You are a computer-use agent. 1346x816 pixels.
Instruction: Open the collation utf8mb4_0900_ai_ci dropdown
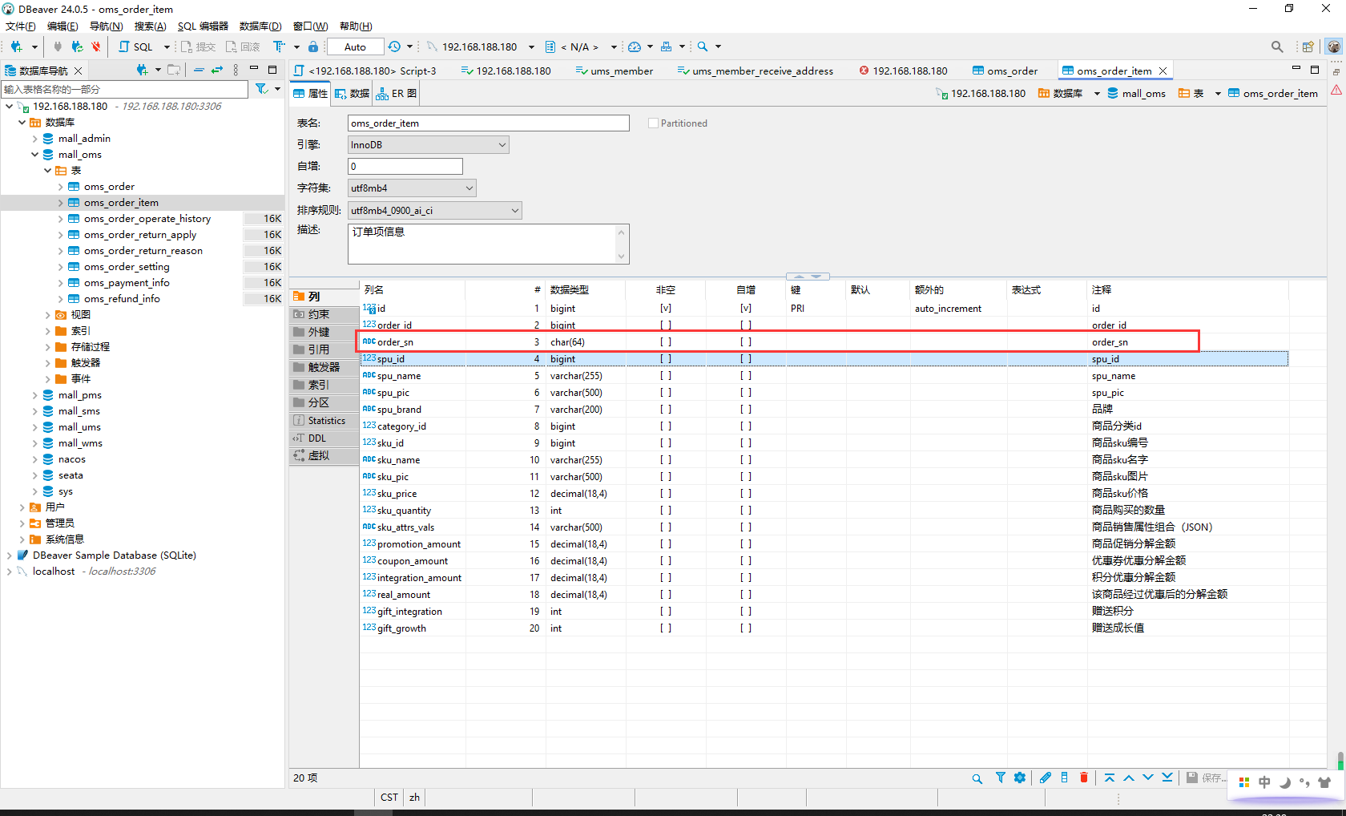[435, 211]
